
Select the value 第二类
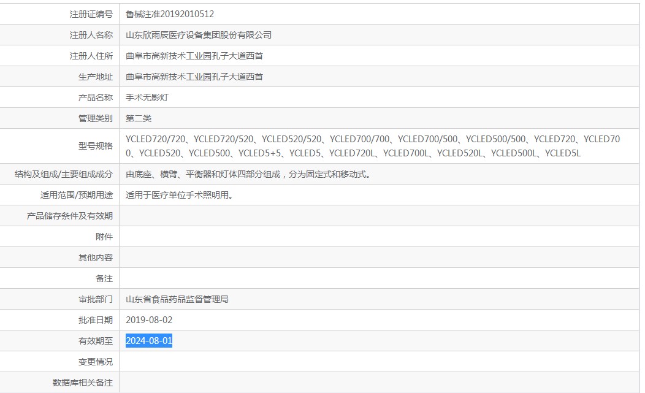pyautogui.click(x=139, y=118)
